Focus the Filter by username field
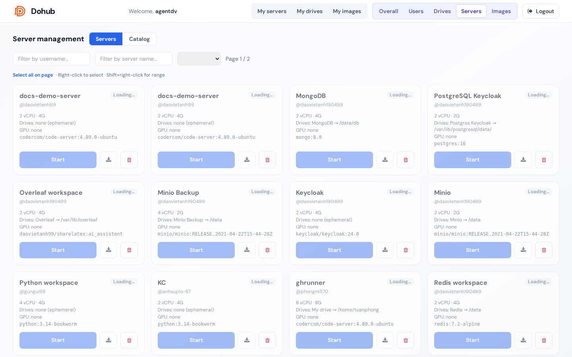Viewport: 572px width, 357px height. 51,59
